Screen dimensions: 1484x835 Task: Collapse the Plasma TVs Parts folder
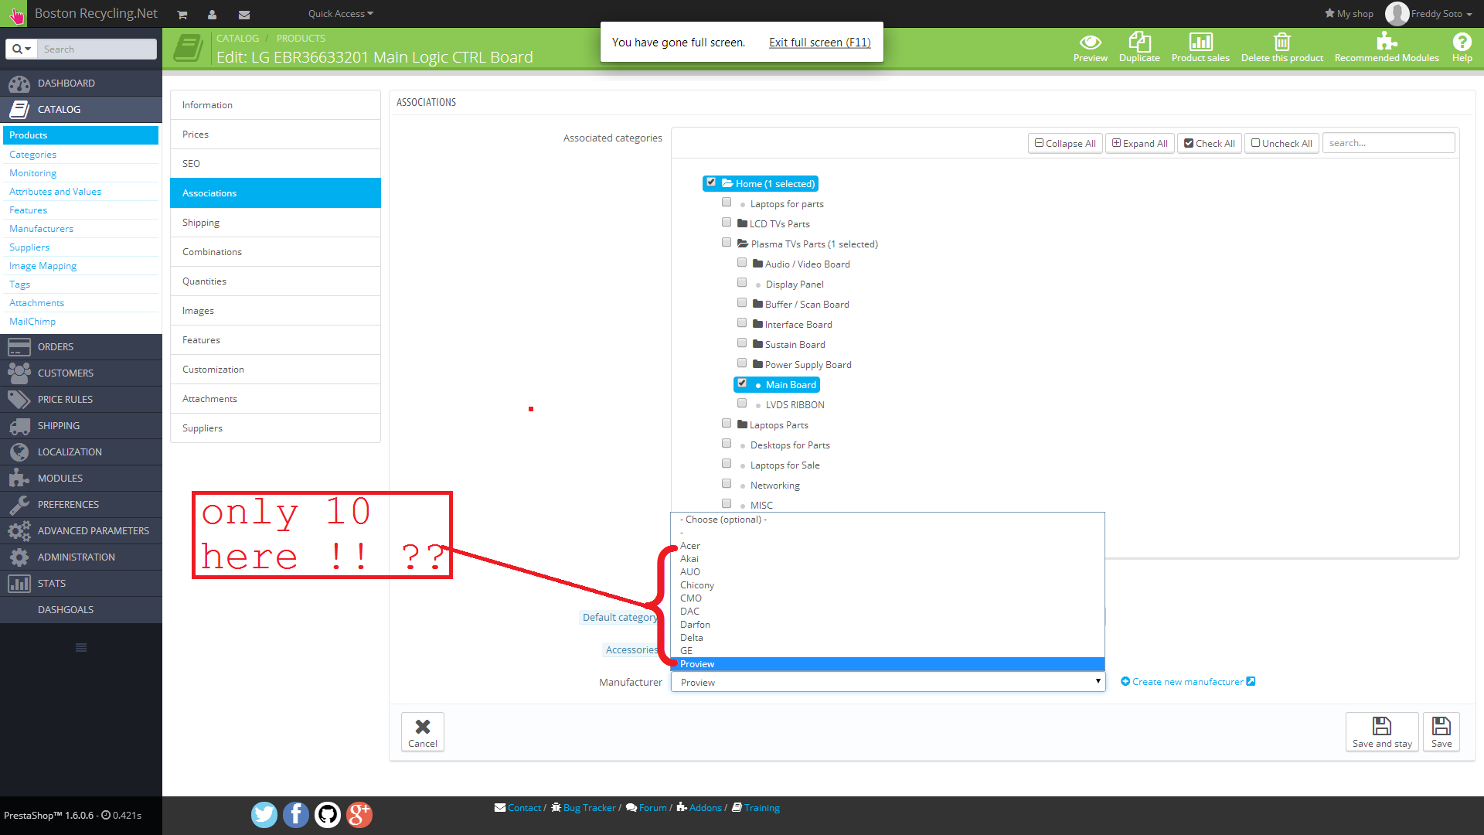click(x=743, y=244)
